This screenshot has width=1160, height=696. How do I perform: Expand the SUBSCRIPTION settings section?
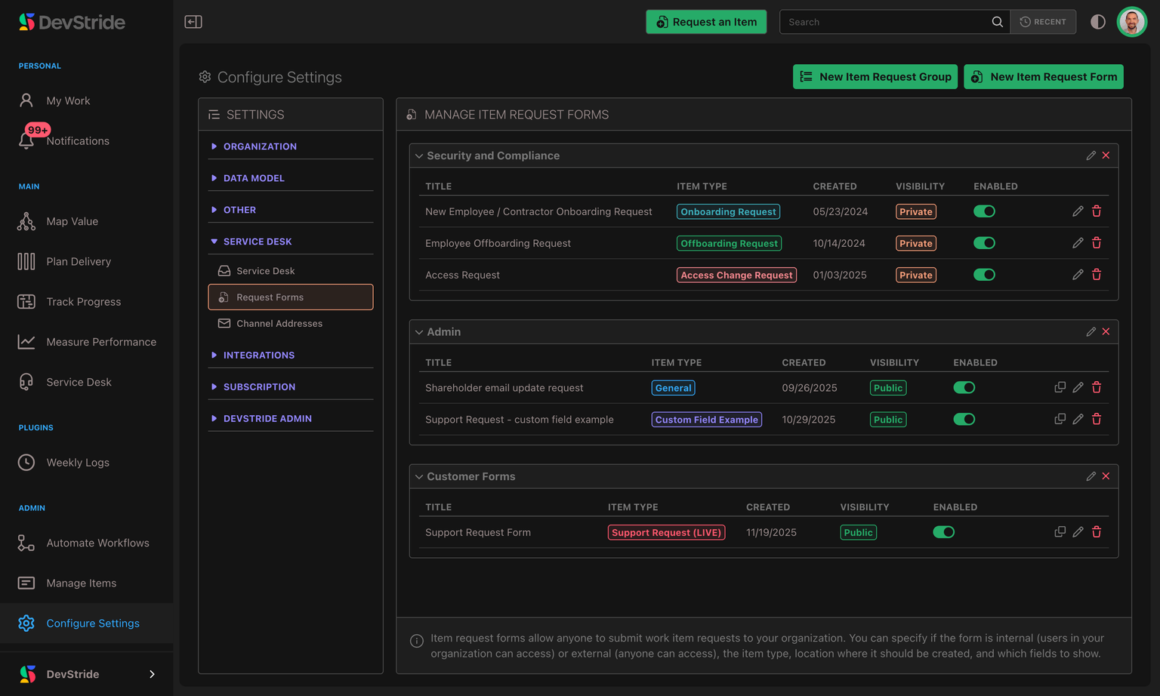click(291, 386)
